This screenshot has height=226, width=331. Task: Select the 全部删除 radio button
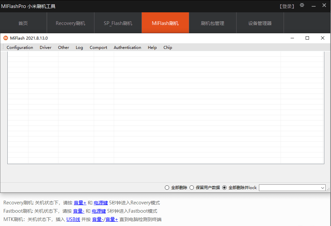[167, 187]
